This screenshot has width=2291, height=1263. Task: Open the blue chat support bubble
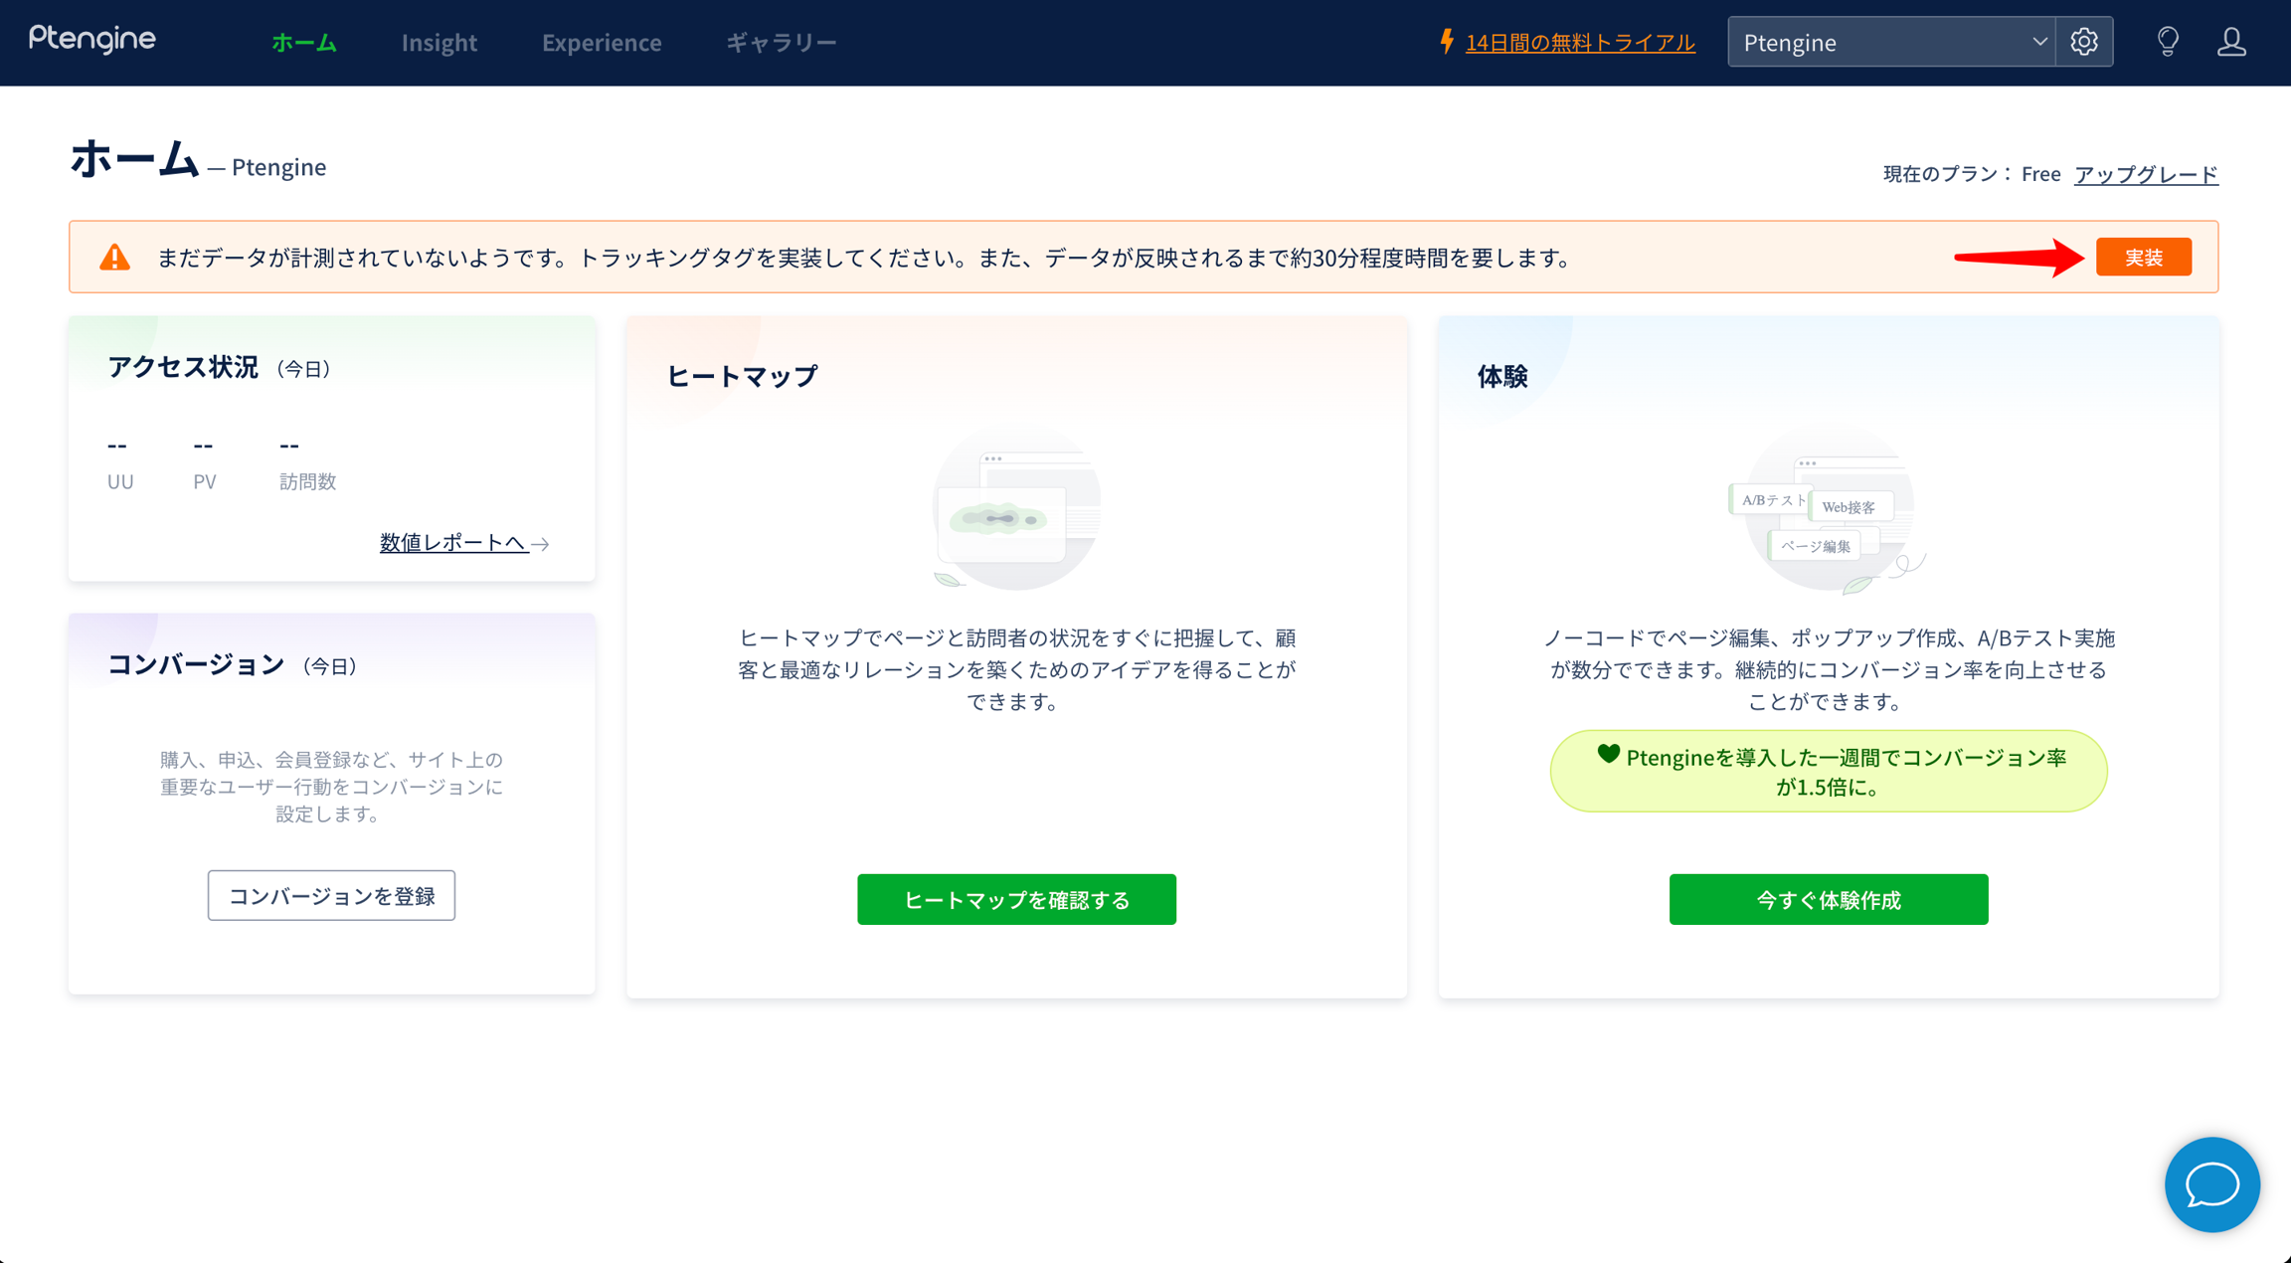tap(2211, 1184)
